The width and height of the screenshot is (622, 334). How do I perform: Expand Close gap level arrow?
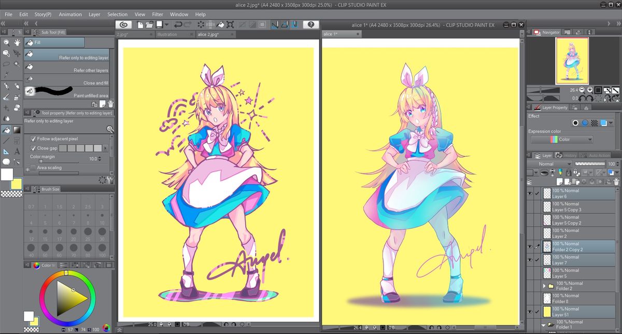click(106, 148)
